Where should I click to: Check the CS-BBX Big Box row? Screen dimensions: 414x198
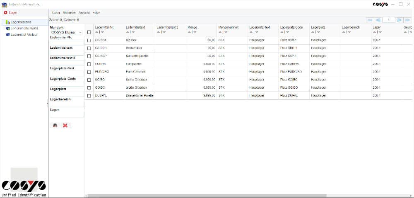coord(89,40)
